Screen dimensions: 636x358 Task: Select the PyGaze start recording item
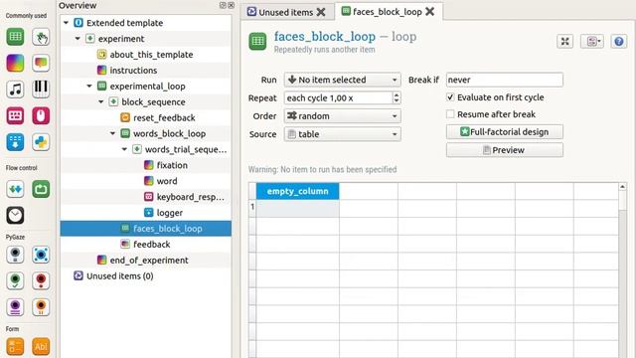click(16, 280)
